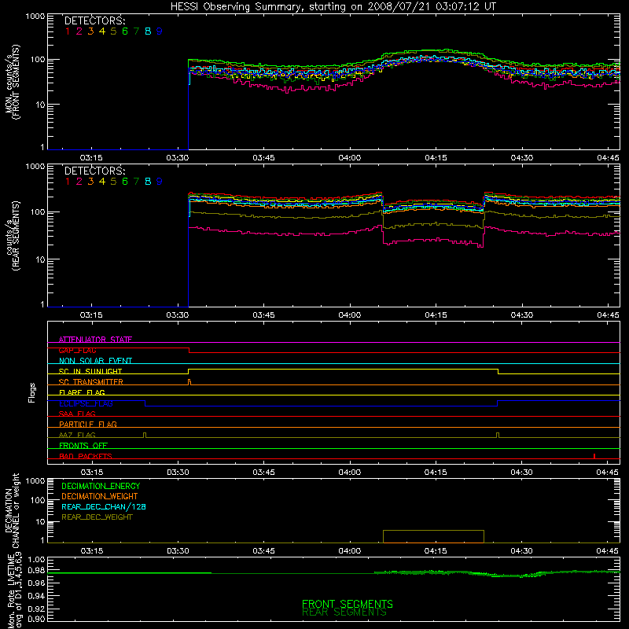
Task: Click the 03:45 tick label under the rear segments plot
Action: click(x=263, y=315)
